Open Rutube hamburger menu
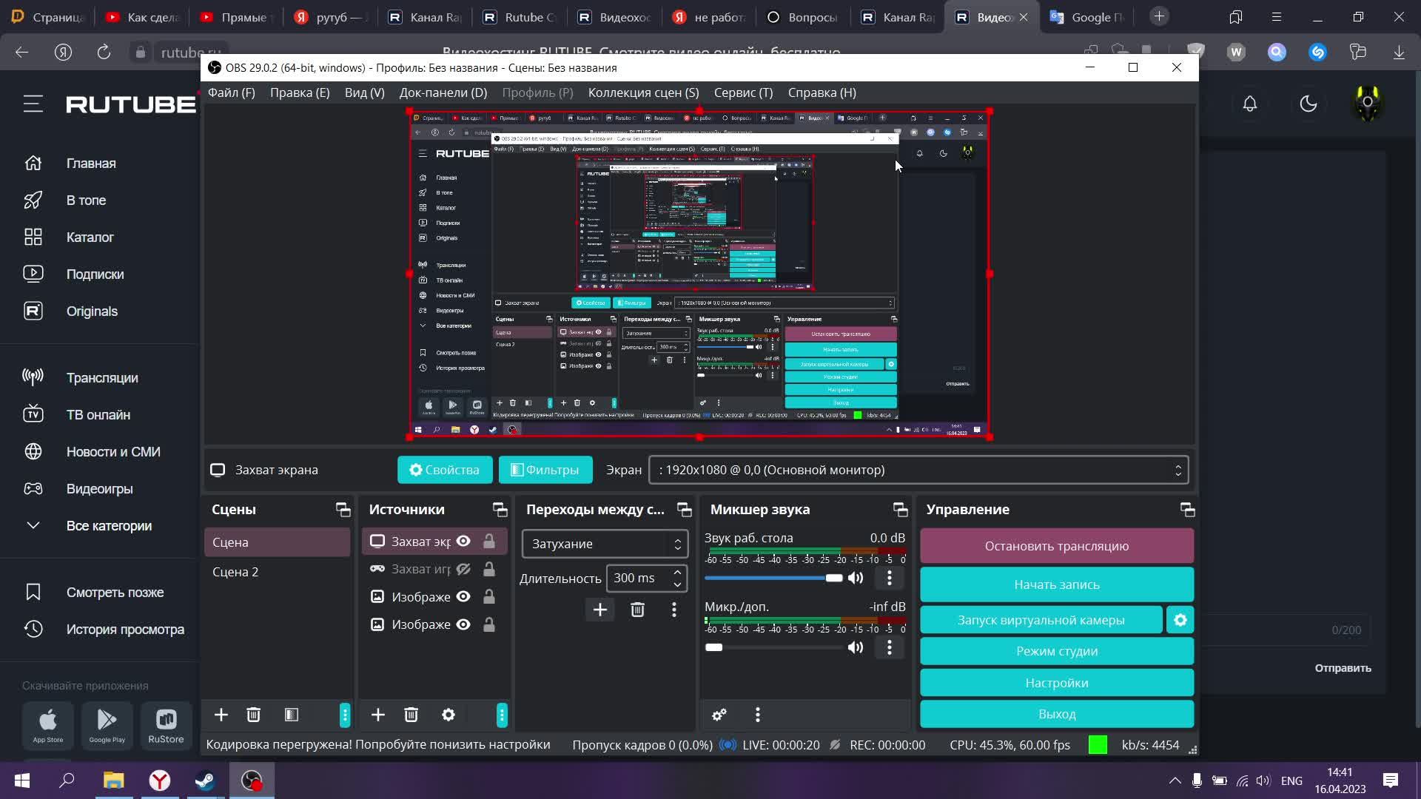Screen dimensions: 1421x799 [33, 104]
